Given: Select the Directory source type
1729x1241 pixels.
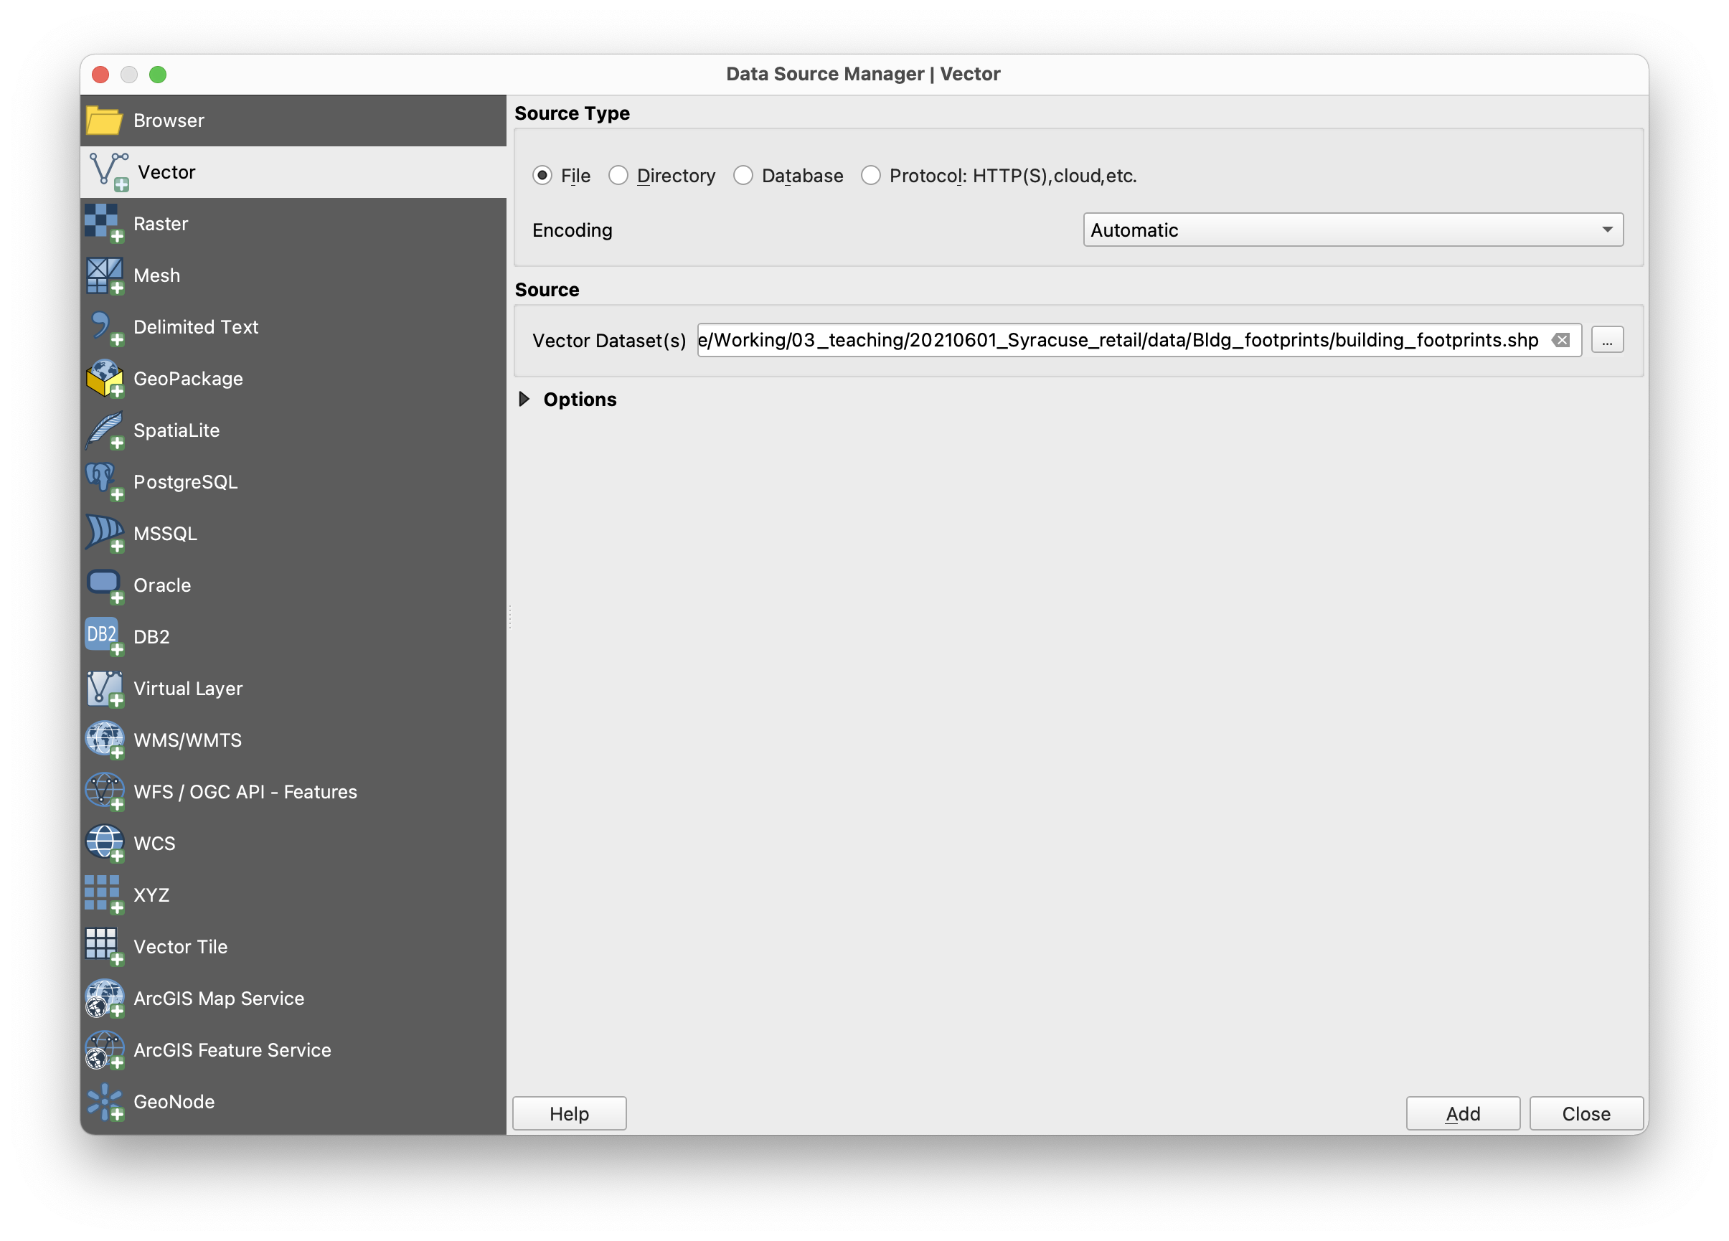Looking at the screenshot, I should [x=618, y=176].
